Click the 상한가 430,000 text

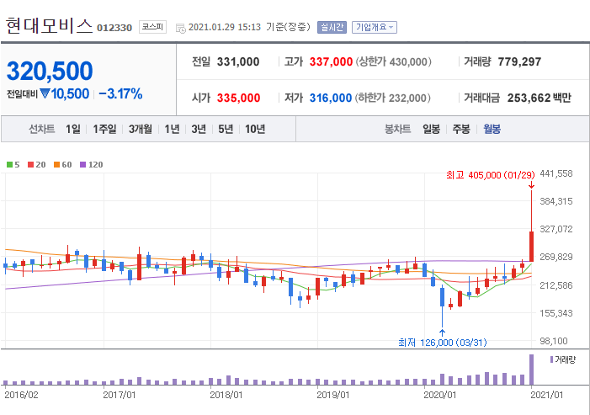394,61
